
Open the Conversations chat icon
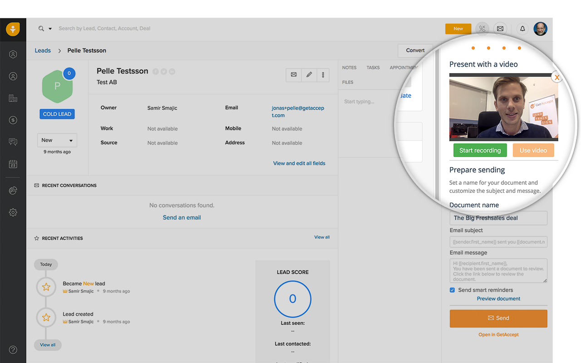coord(13,142)
